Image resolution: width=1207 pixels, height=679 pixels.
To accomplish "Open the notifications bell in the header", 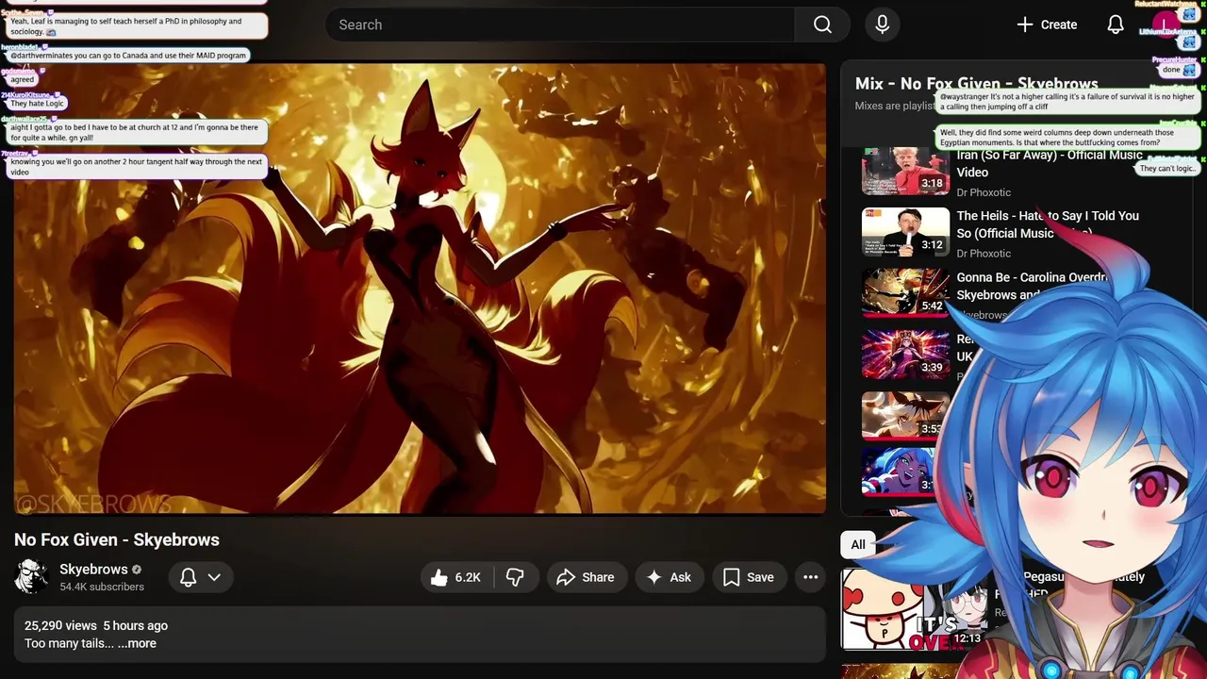I will click(x=1115, y=25).
